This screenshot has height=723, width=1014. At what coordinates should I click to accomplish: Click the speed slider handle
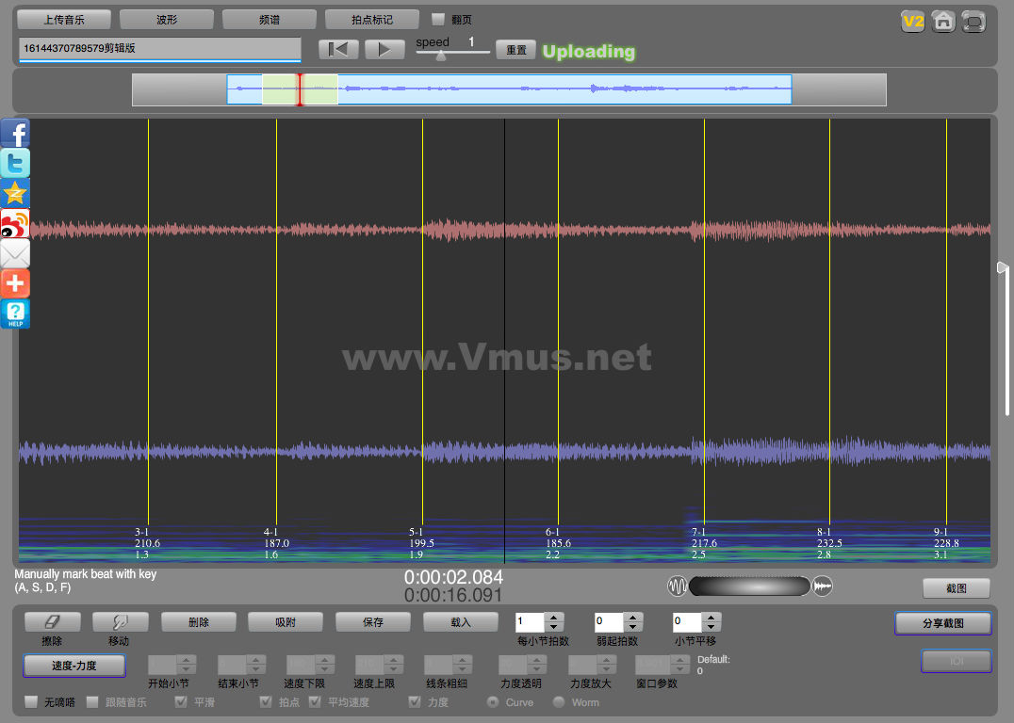click(x=440, y=56)
